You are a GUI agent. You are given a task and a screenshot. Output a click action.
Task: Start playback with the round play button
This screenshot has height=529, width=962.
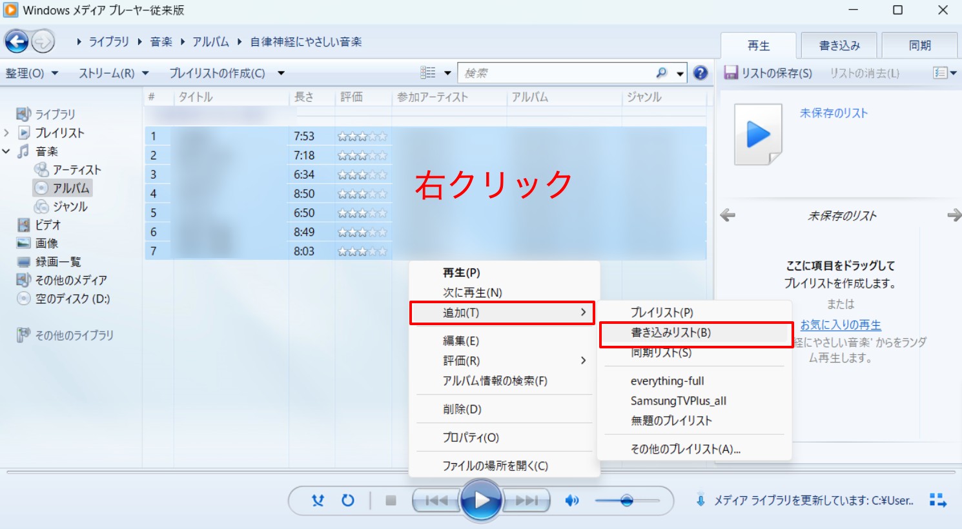pyautogui.click(x=481, y=500)
